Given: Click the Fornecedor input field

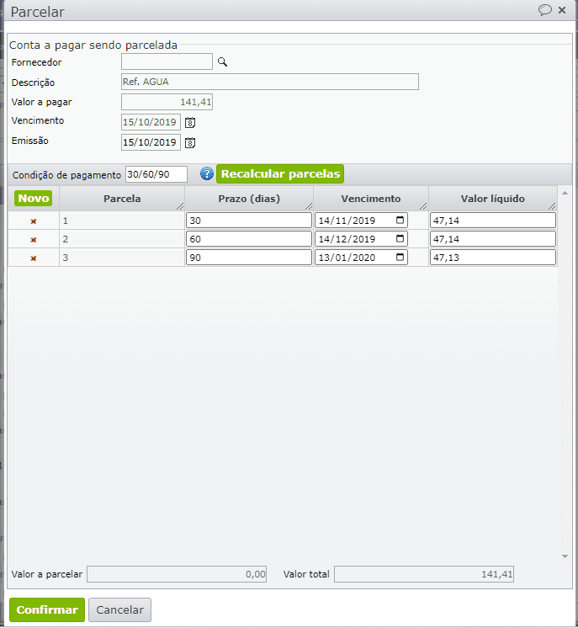Looking at the screenshot, I should point(167,61).
